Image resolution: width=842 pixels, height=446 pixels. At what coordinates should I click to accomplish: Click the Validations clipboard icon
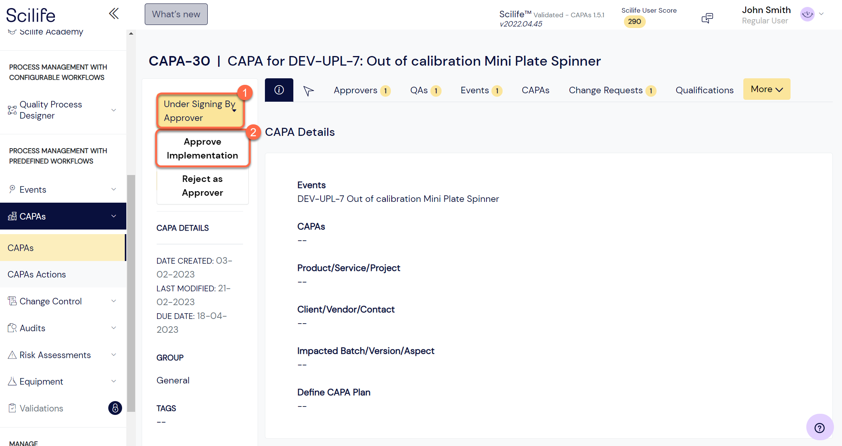[12, 408]
